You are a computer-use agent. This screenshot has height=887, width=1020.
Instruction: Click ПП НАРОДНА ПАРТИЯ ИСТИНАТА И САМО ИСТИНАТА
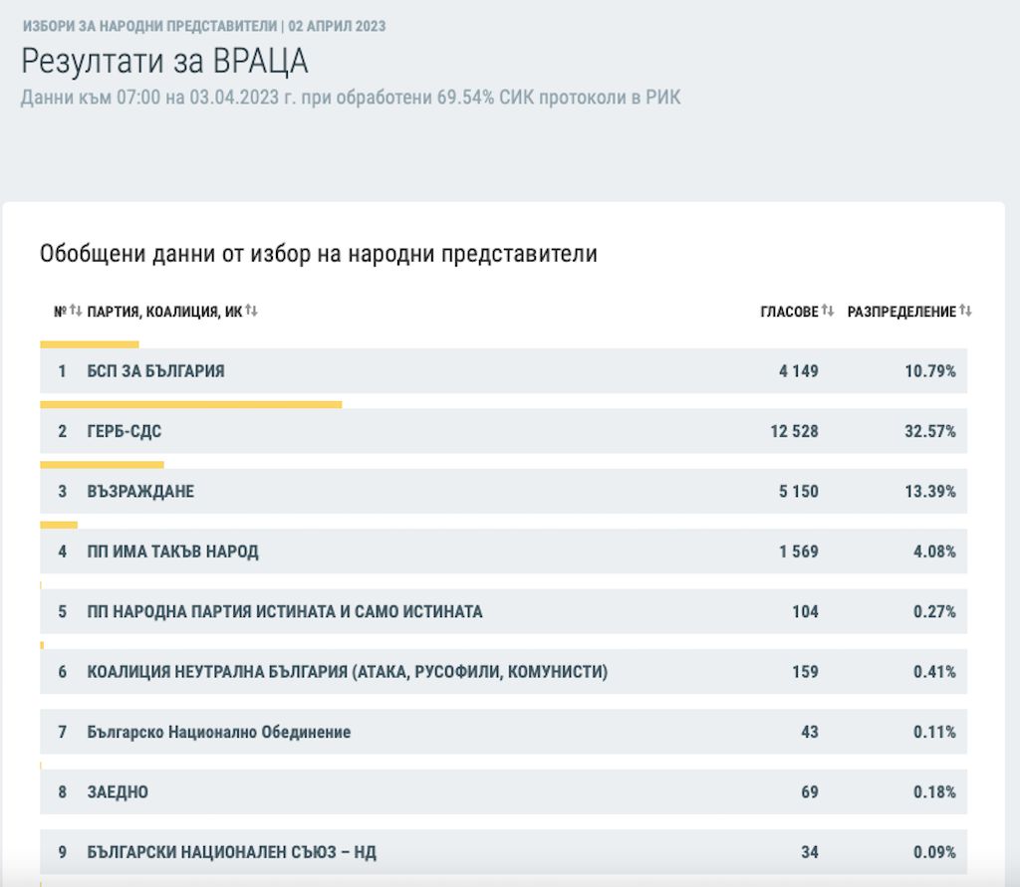pos(284,611)
